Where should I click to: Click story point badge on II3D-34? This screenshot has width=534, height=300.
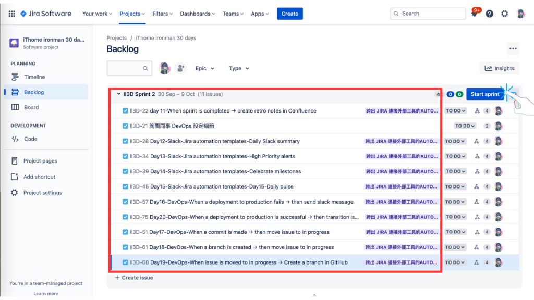coord(487,156)
